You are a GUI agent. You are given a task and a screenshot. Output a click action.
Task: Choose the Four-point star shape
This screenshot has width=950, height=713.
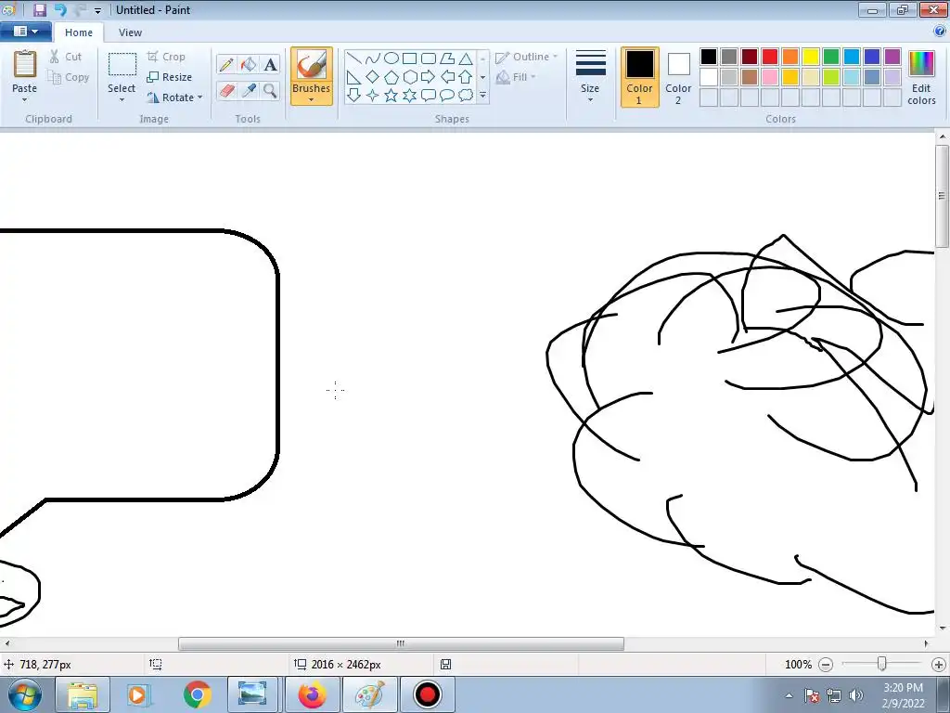(373, 96)
